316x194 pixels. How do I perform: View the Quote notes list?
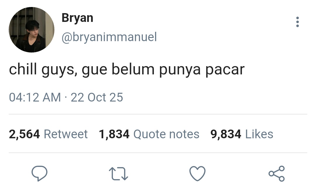tap(166, 134)
